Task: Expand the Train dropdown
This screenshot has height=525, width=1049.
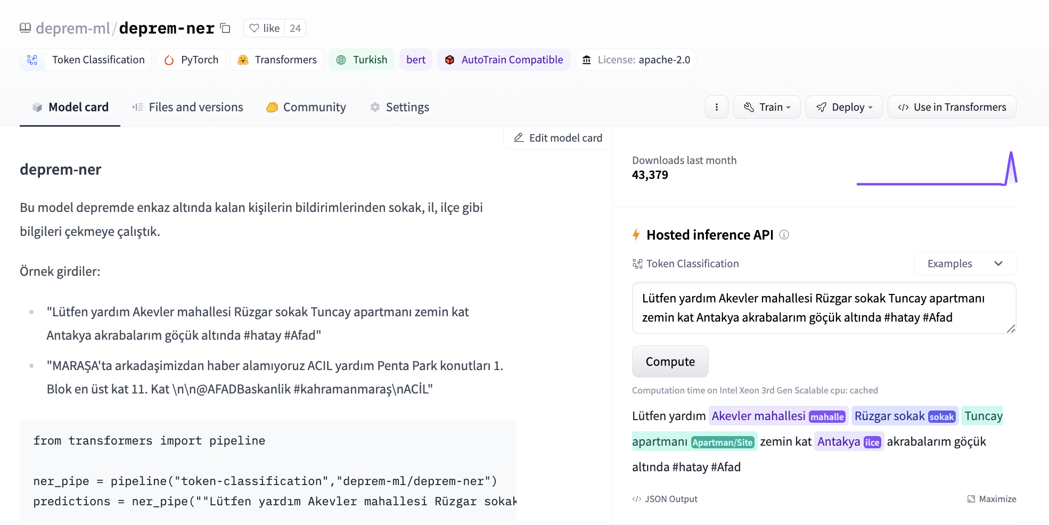Action: 767,107
